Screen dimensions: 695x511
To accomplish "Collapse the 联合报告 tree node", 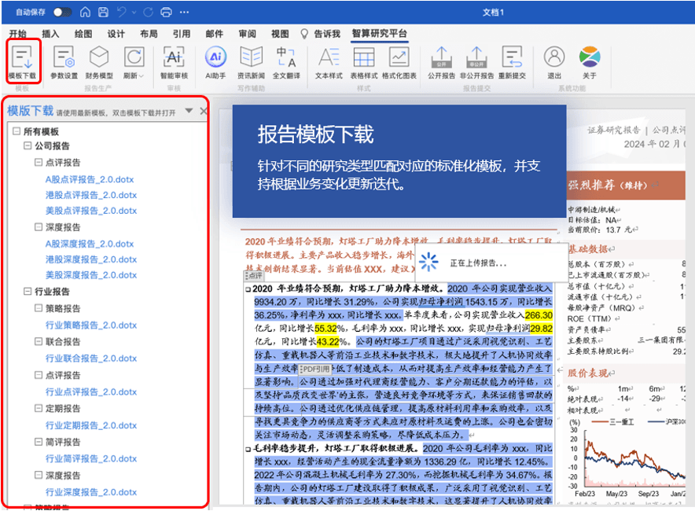I will coord(39,341).
